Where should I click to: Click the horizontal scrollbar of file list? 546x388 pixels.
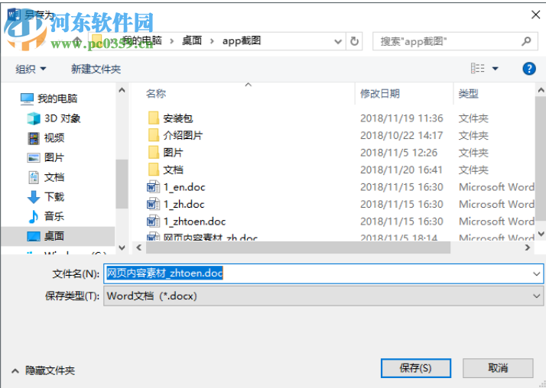pyautogui.click(x=298, y=247)
